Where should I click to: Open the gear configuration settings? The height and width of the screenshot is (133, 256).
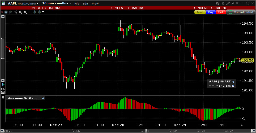[x=223, y=3]
